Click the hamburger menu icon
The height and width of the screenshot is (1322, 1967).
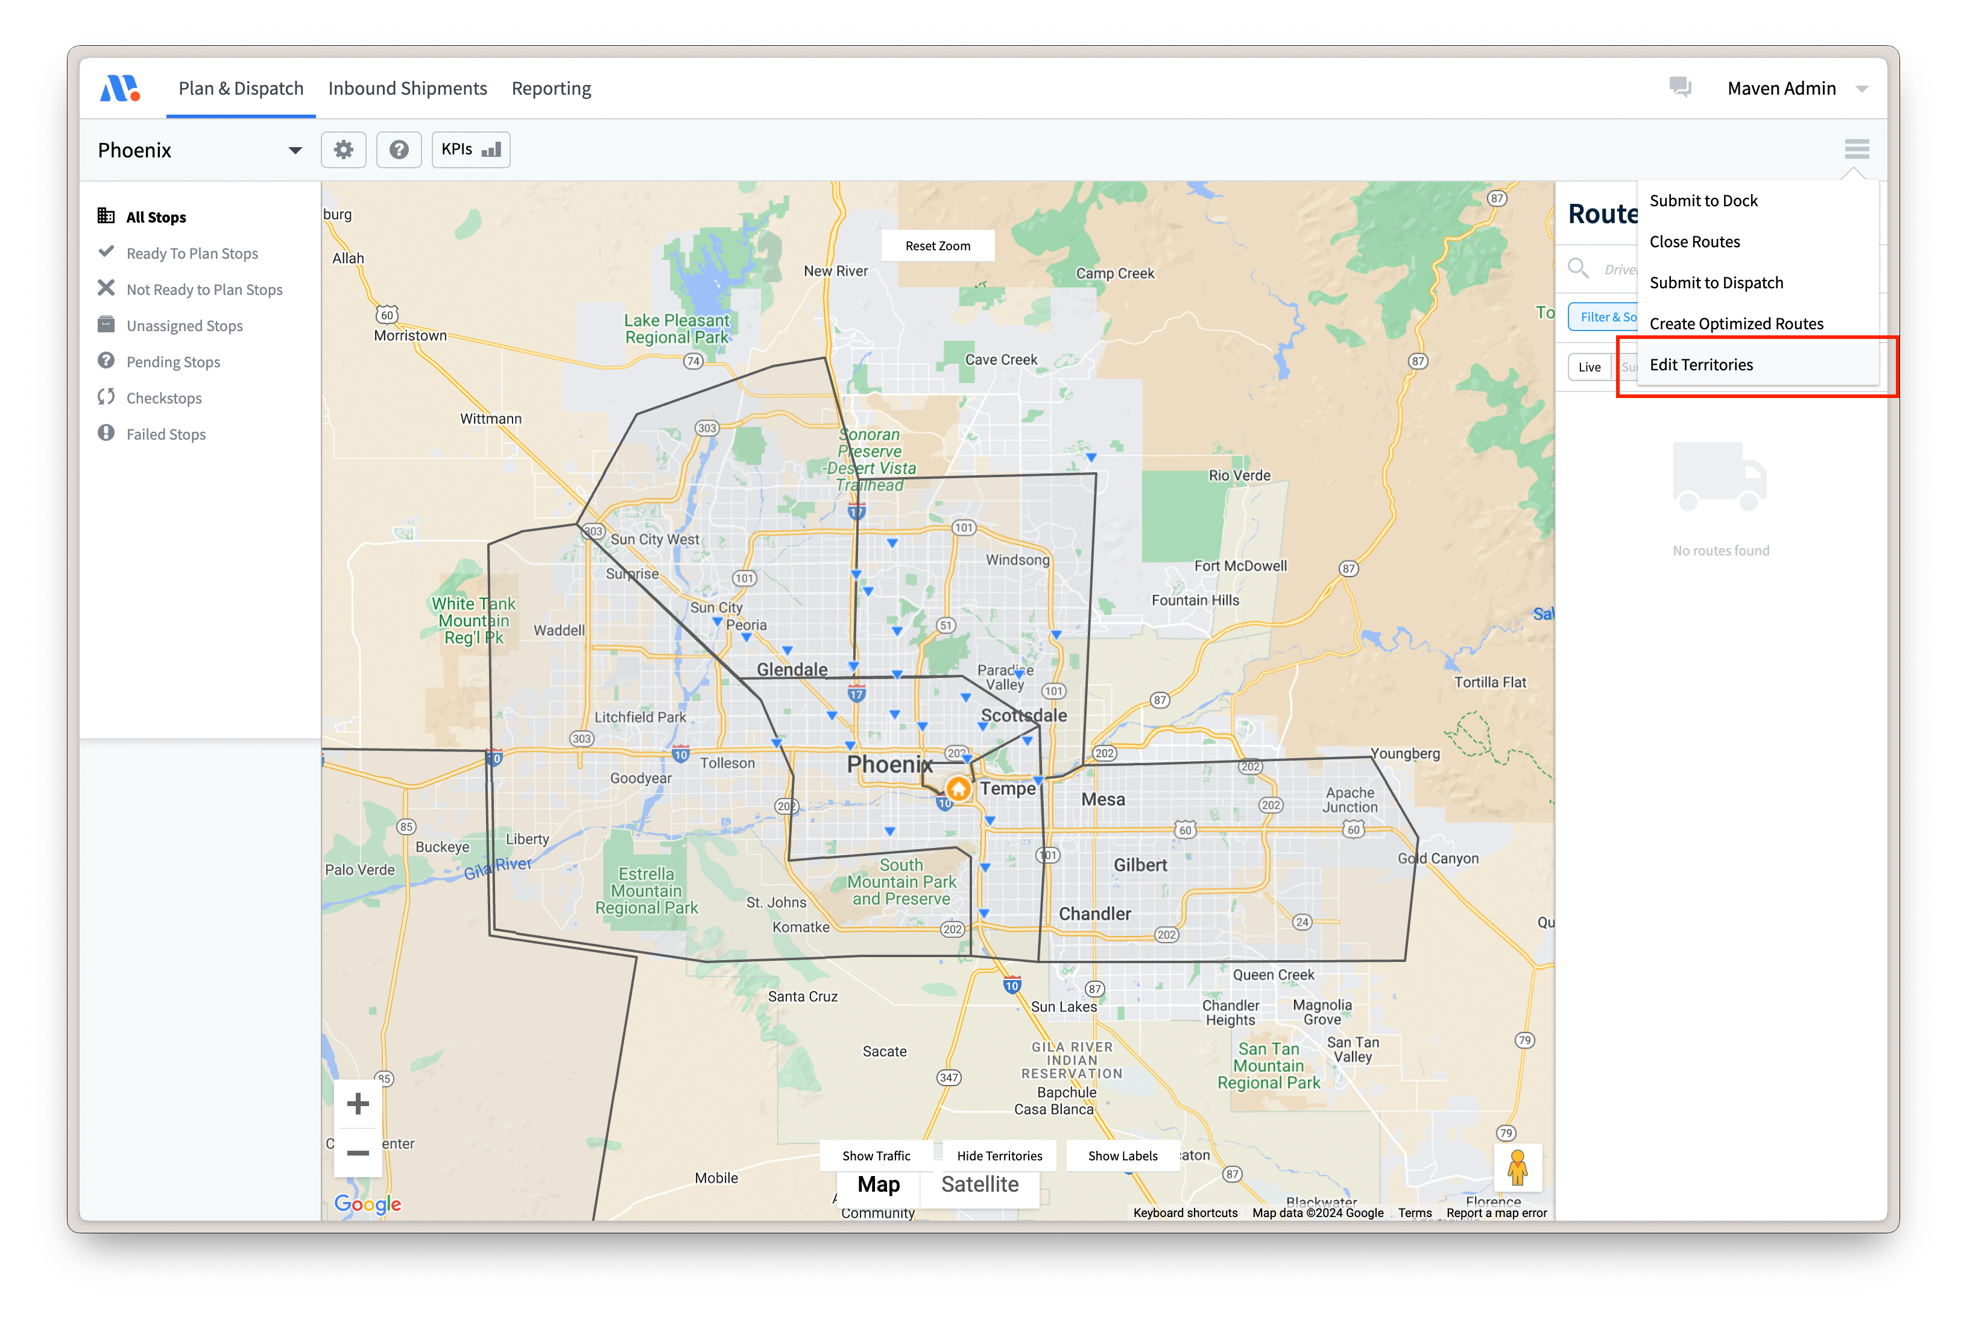pyautogui.click(x=1856, y=149)
